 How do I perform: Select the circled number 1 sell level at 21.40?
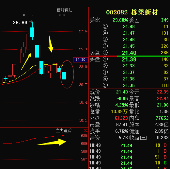105,53
